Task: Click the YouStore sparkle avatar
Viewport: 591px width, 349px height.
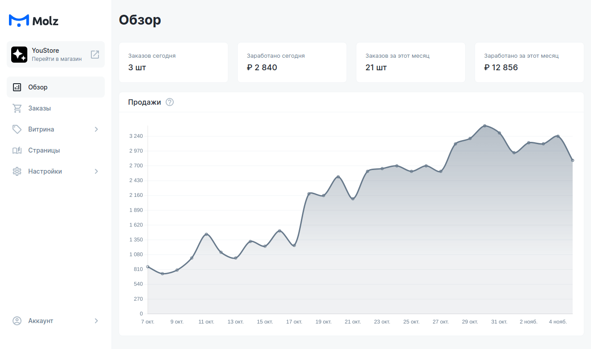Action: 19,55
